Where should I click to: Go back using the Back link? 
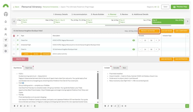[16, 7]
